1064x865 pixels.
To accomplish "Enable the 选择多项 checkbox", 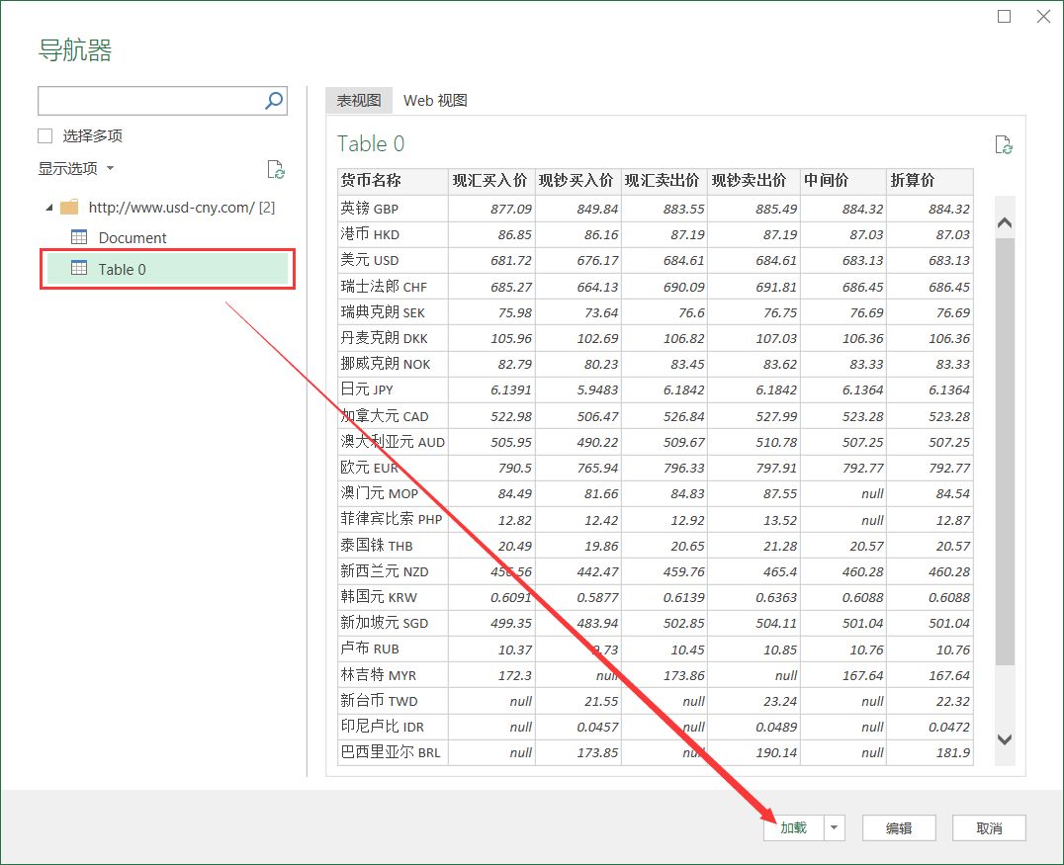I will tap(44, 135).
